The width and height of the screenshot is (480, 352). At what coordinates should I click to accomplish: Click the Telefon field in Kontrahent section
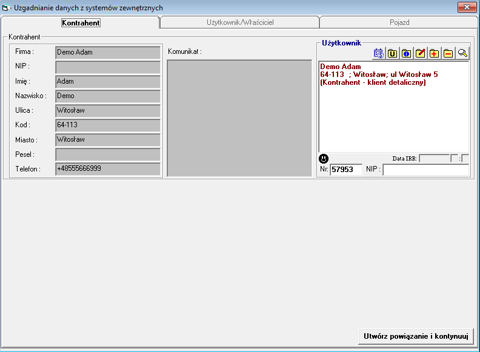tap(107, 168)
